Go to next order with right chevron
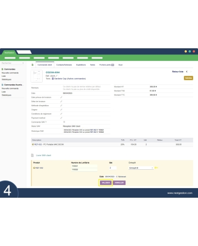Image resolution: width=198 pixels, height=246 pixels. click(x=191, y=72)
